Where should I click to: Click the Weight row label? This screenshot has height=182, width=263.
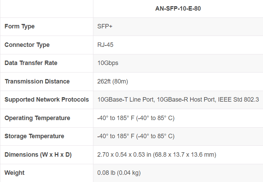click(x=14, y=173)
